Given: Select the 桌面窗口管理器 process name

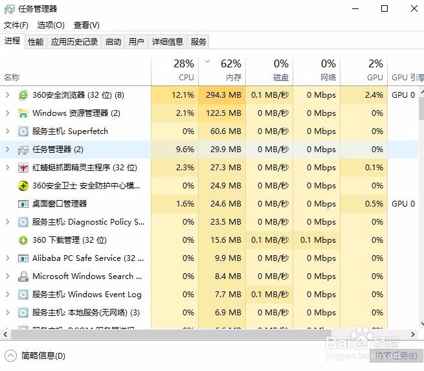Looking at the screenshot, I should click(x=60, y=203).
